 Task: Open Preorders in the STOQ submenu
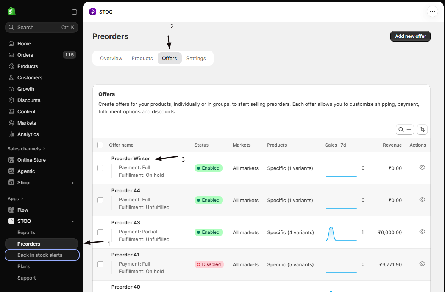(42, 244)
